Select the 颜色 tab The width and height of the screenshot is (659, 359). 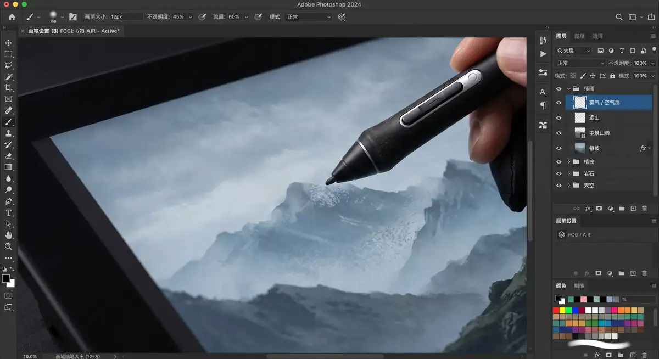click(561, 285)
